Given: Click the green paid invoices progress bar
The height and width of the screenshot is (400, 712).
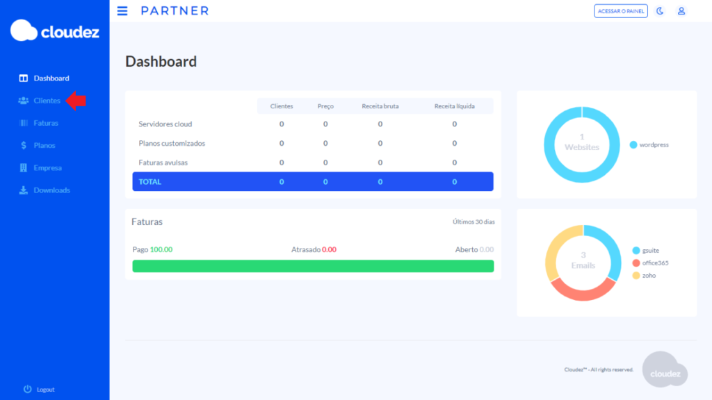Looking at the screenshot, I should [313, 266].
